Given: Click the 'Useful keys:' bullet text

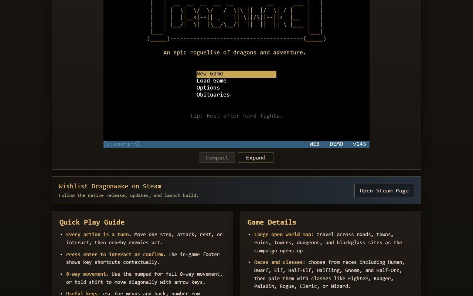Looking at the screenshot, I should pos(83,293).
